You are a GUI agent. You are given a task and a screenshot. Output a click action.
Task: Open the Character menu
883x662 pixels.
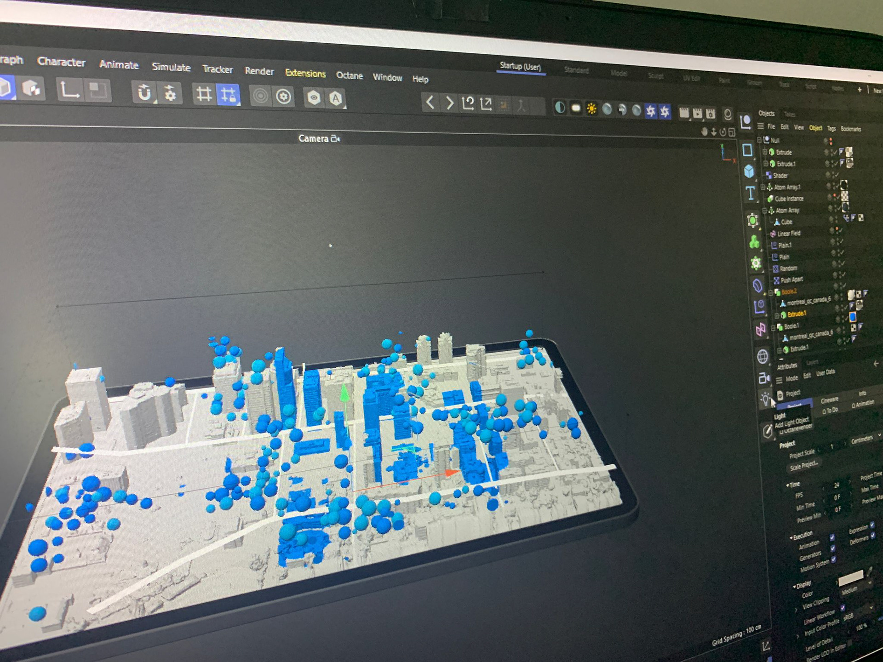[x=61, y=62]
